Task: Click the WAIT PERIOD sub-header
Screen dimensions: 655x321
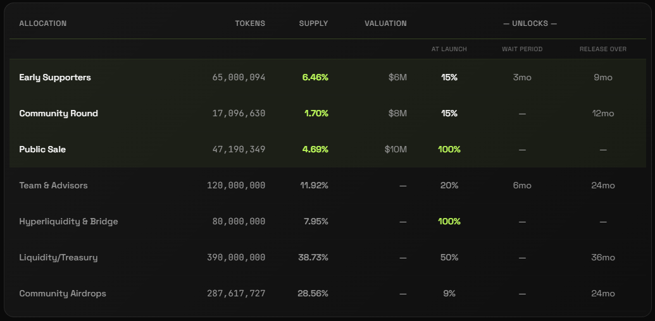Action: [522, 49]
